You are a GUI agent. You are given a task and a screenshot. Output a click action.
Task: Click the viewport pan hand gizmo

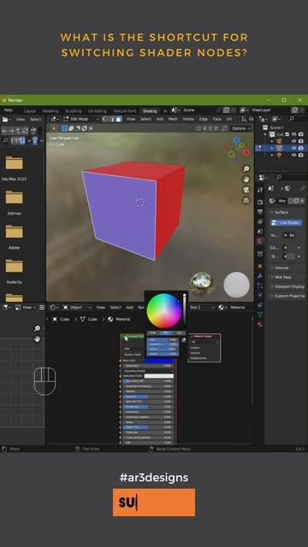coord(246,179)
